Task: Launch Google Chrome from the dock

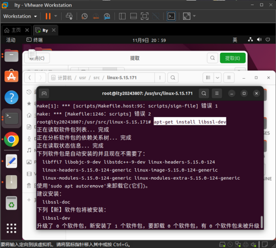Action: tap(12, 139)
